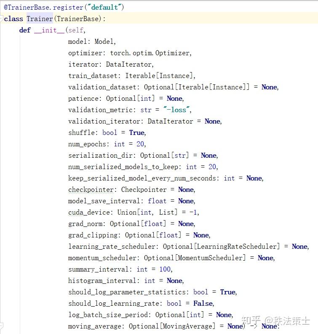Click momentum_scheduler parameter name
The image size is (318, 334).
pos(102,258)
